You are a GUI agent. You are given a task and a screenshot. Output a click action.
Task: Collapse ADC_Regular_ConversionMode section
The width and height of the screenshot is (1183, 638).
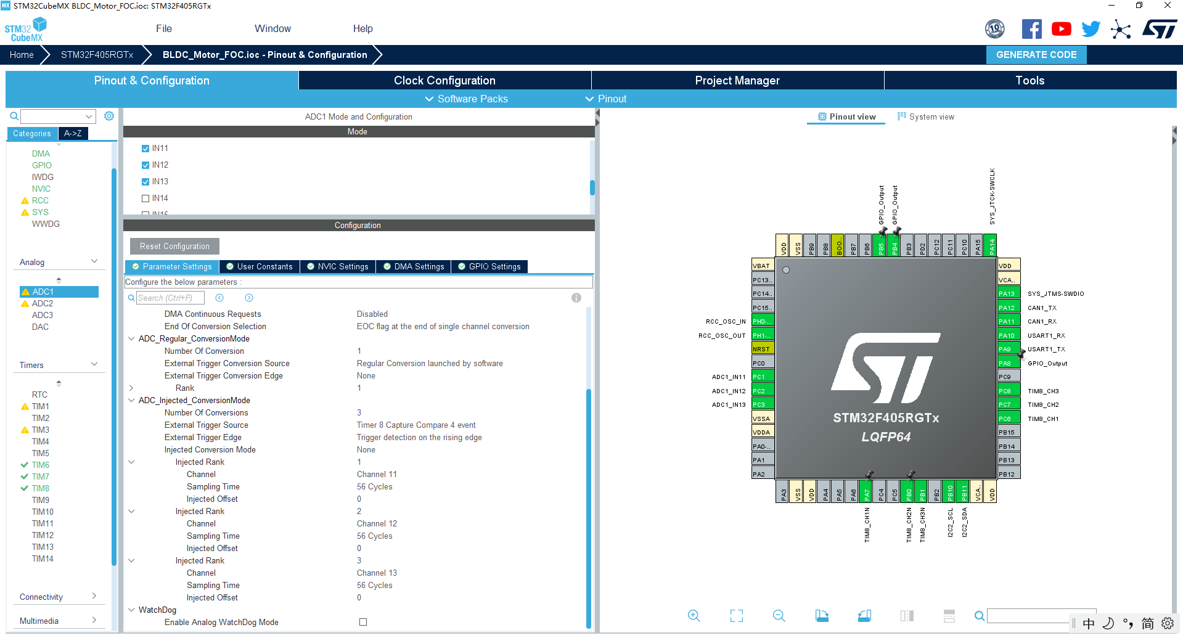click(131, 338)
